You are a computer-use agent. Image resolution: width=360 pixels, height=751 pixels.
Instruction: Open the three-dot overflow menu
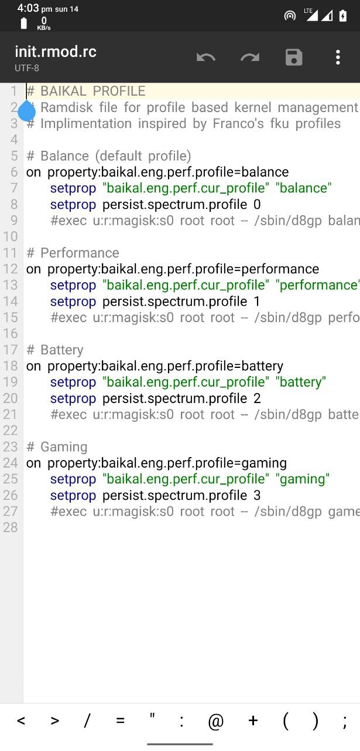tap(338, 57)
